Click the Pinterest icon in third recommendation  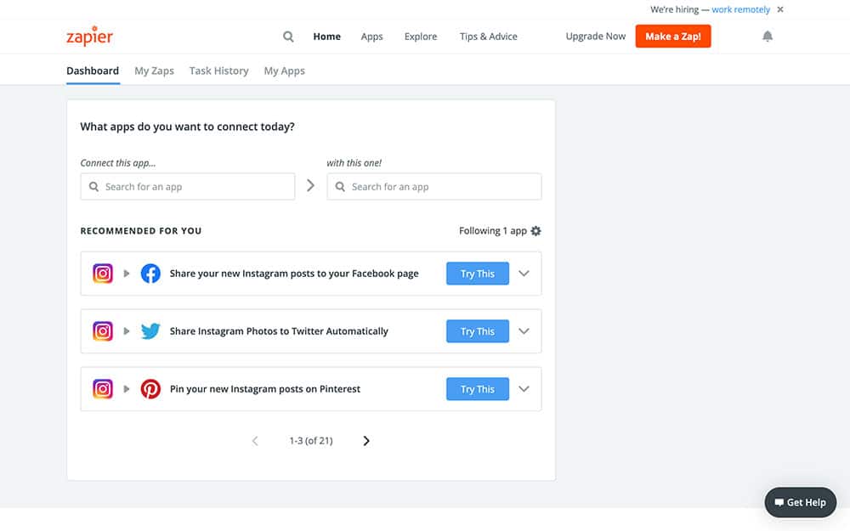(x=150, y=389)
